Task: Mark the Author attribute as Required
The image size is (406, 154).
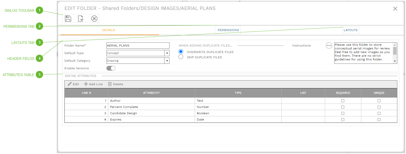Action: point(343,101)
